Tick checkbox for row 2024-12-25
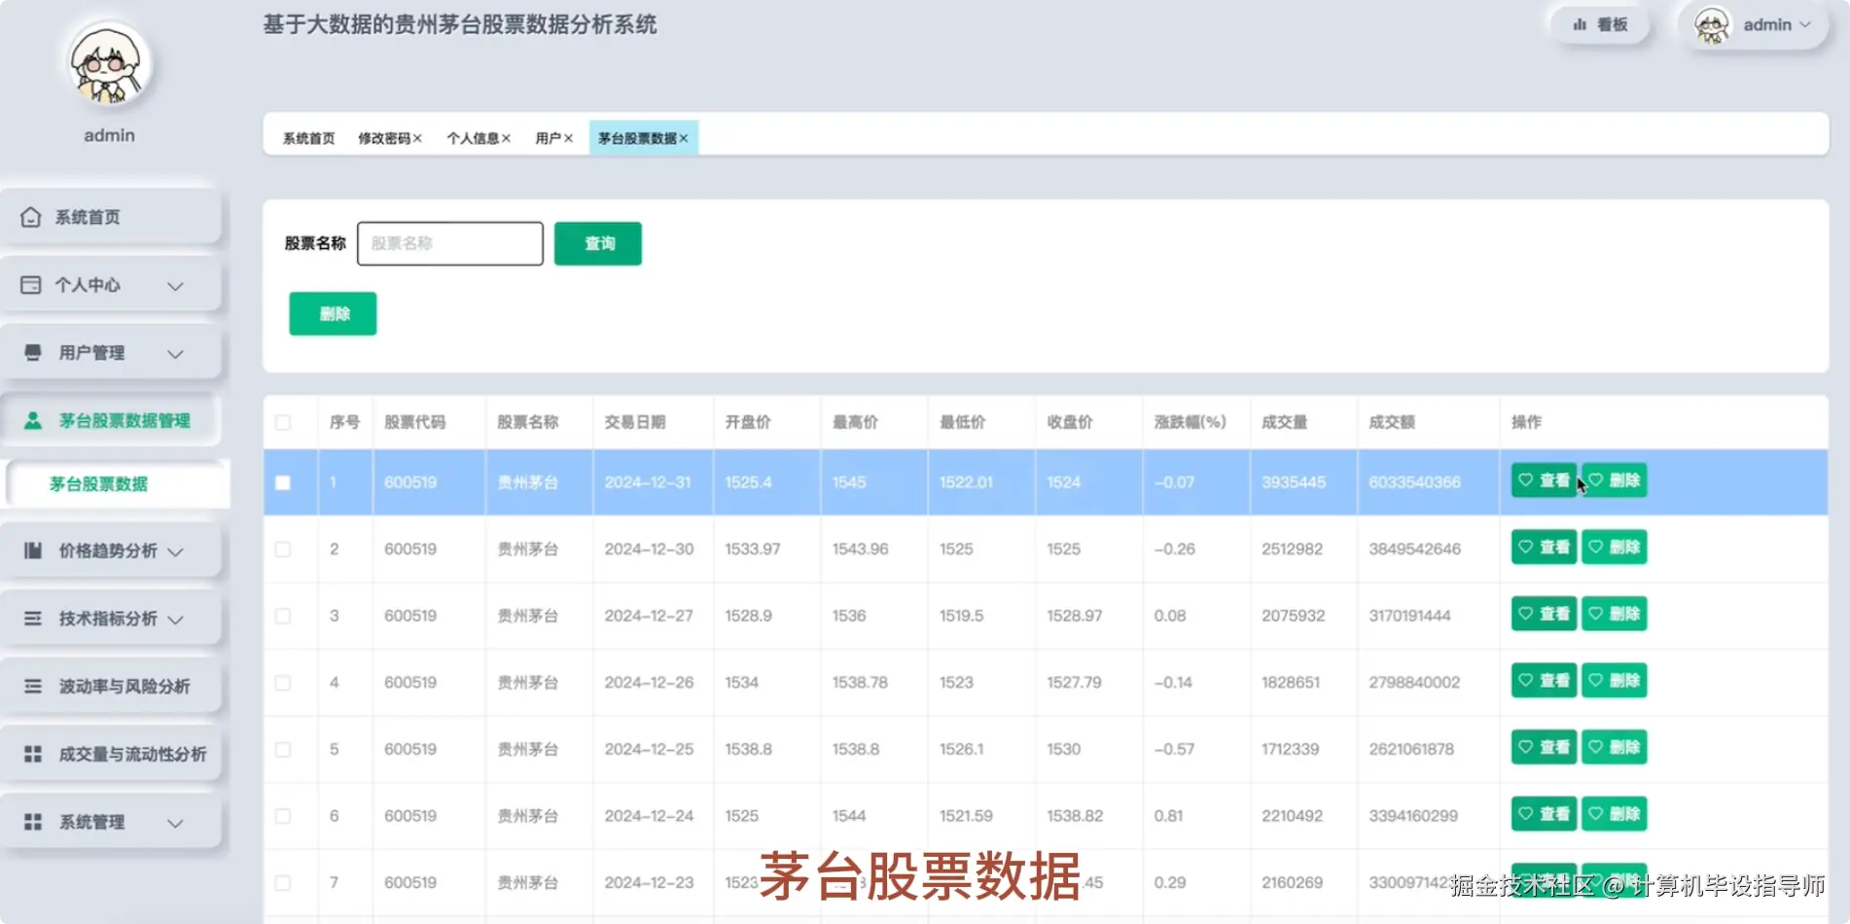 [283, 750]
